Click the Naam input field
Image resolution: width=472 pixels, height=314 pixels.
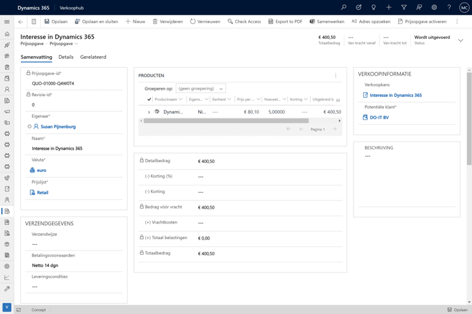click(74, 149)
